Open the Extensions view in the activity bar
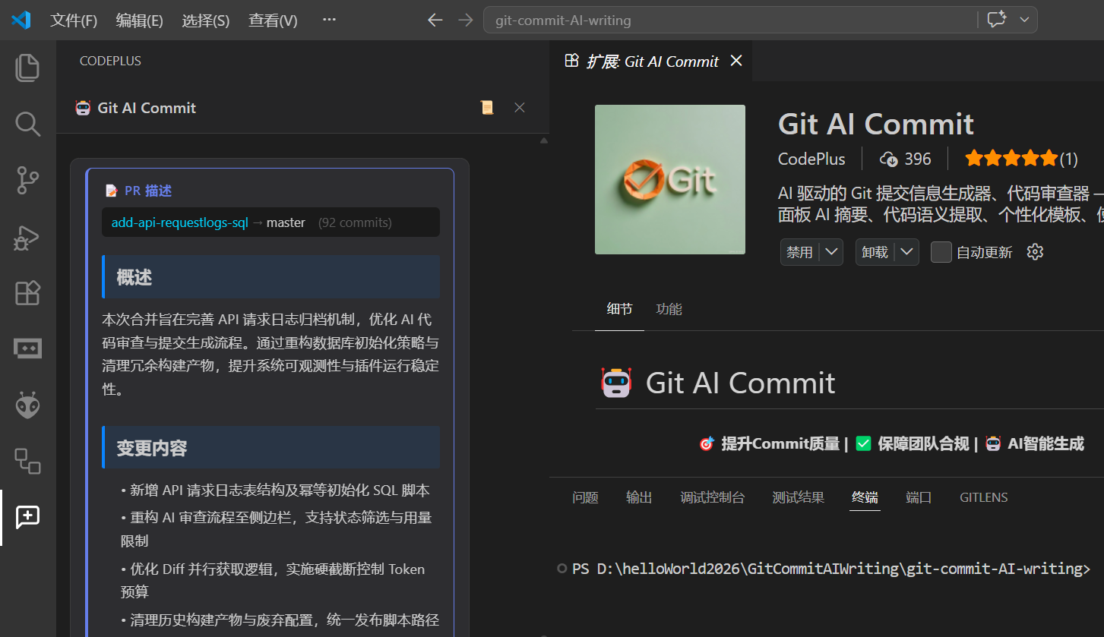The width and height of the screenshot is (1104, 637). click(x=28, y=292)
